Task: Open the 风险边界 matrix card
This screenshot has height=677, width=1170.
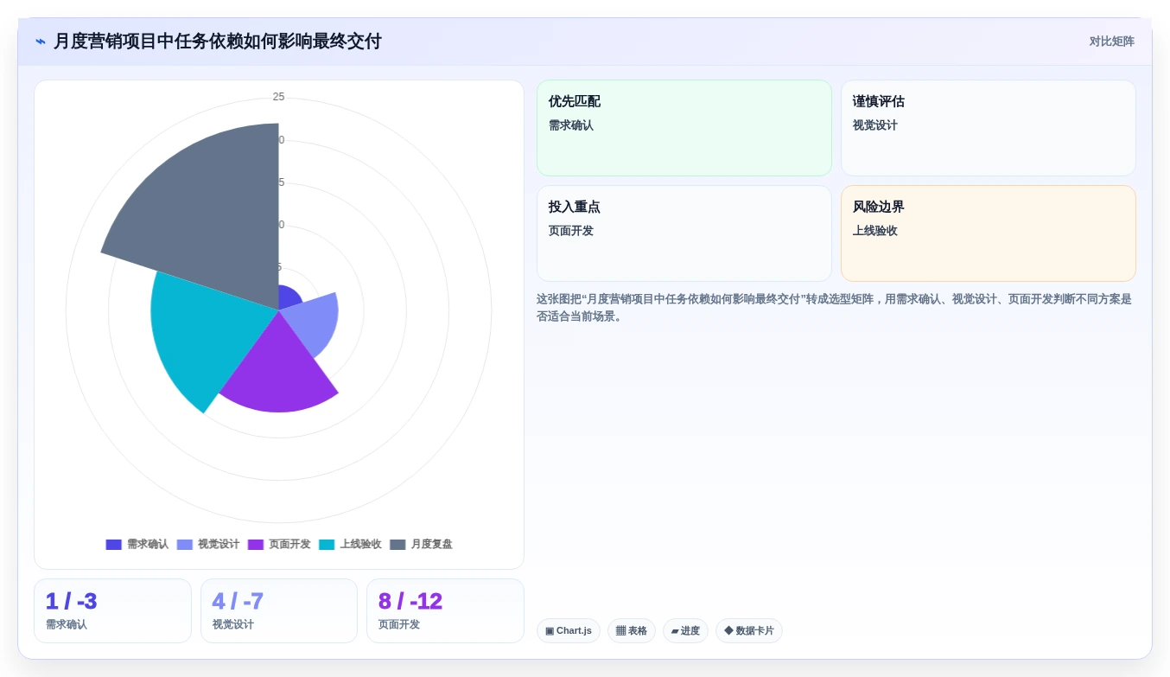Action: pos(989,233)
